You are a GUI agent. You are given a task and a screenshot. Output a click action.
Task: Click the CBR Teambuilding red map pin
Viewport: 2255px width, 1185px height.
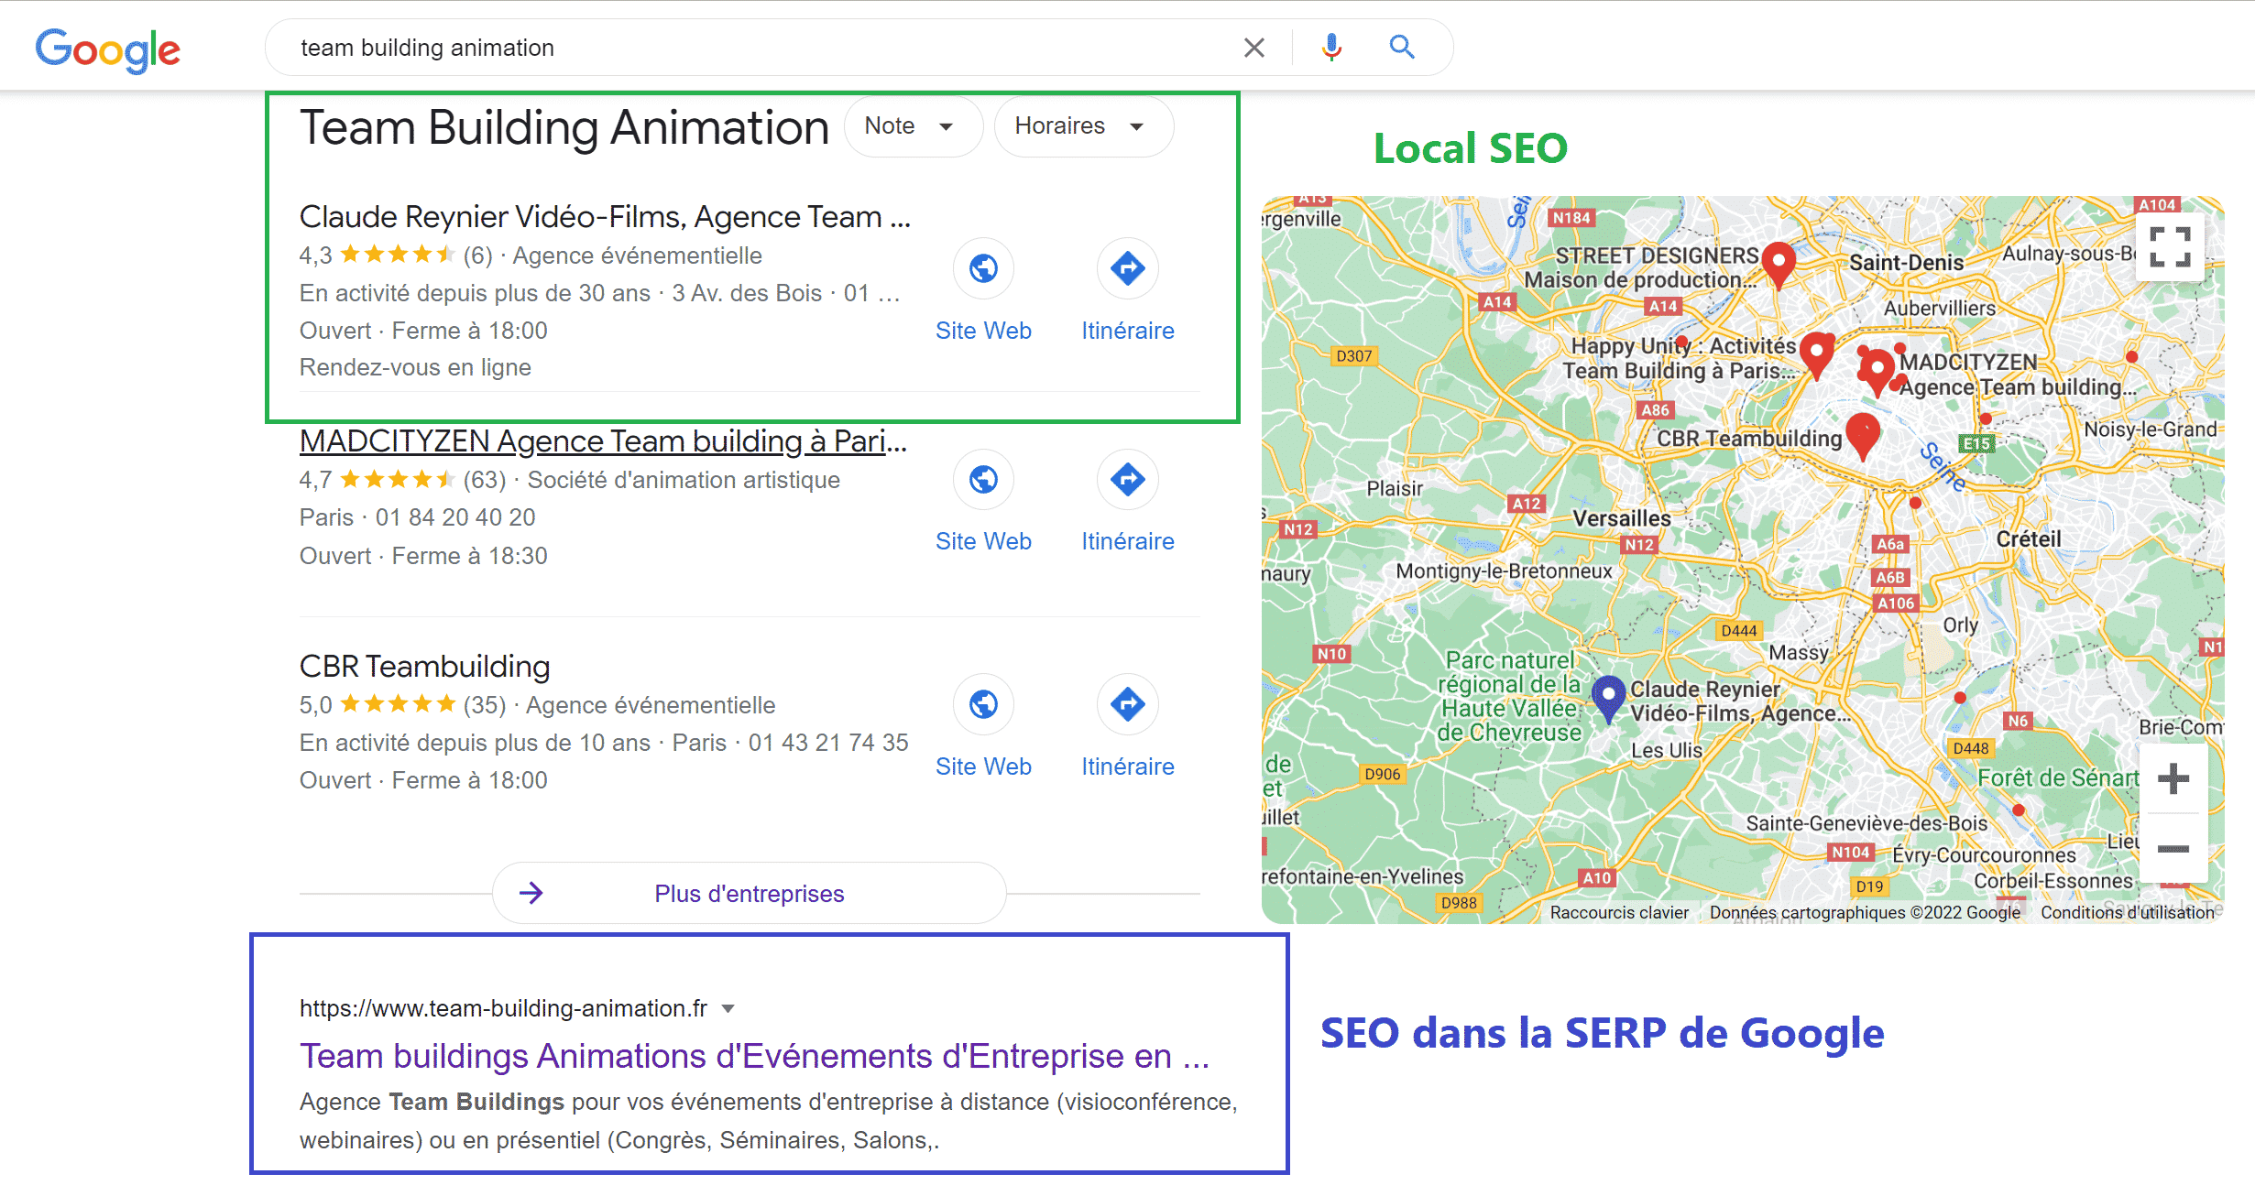pos(1863,432)
